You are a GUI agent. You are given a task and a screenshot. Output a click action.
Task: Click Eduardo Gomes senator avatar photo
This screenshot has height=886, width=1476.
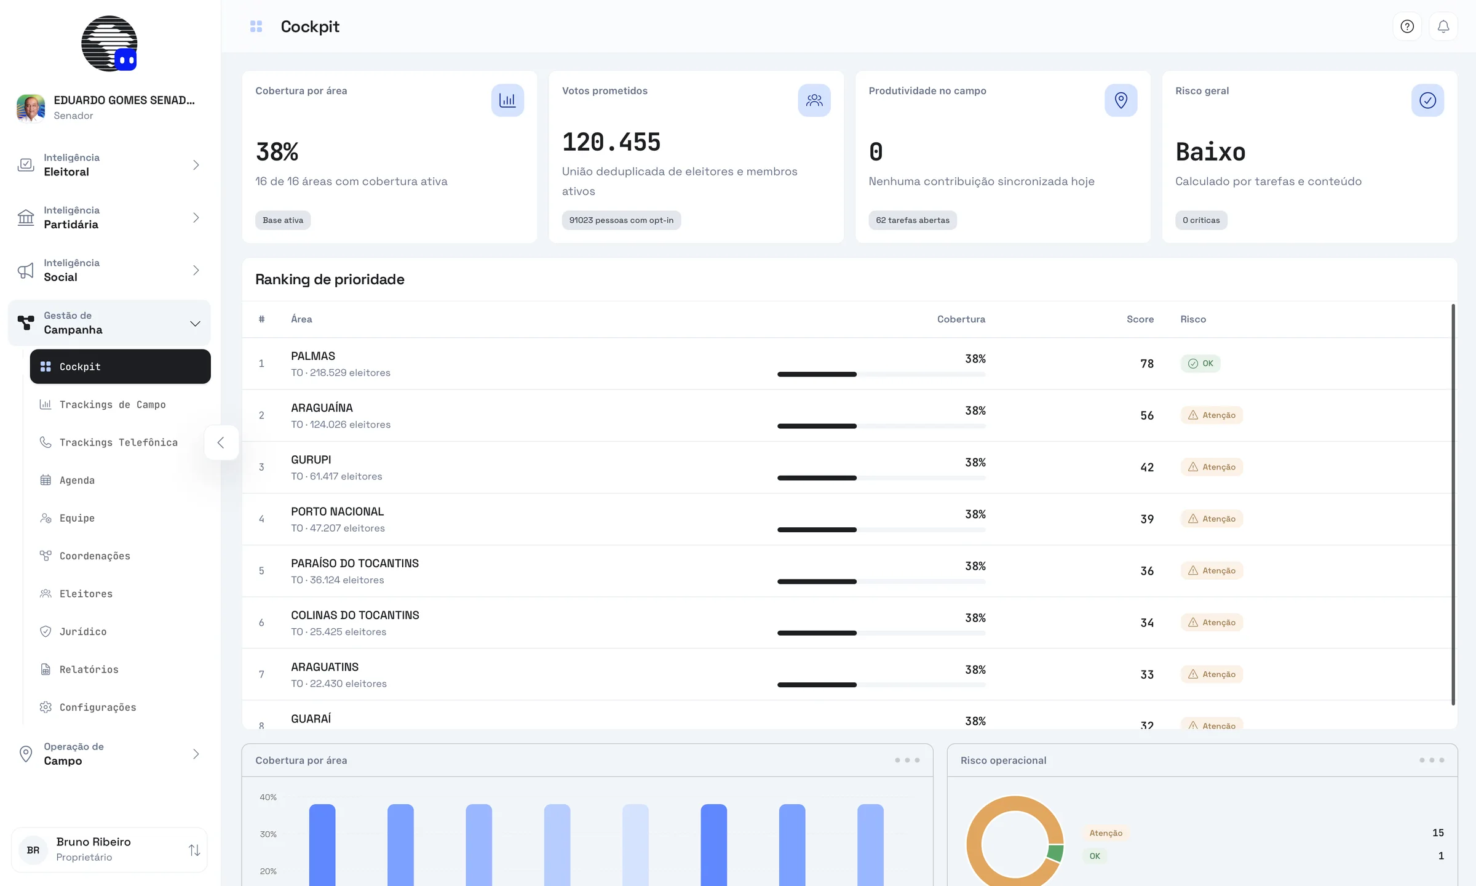[x=31, y=108]
